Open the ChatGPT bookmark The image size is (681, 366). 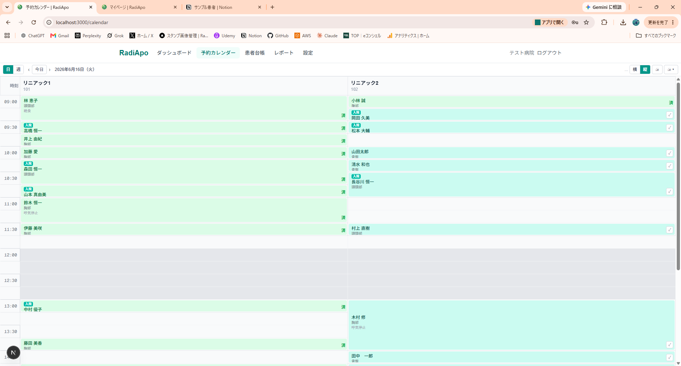tap(33, 35)
